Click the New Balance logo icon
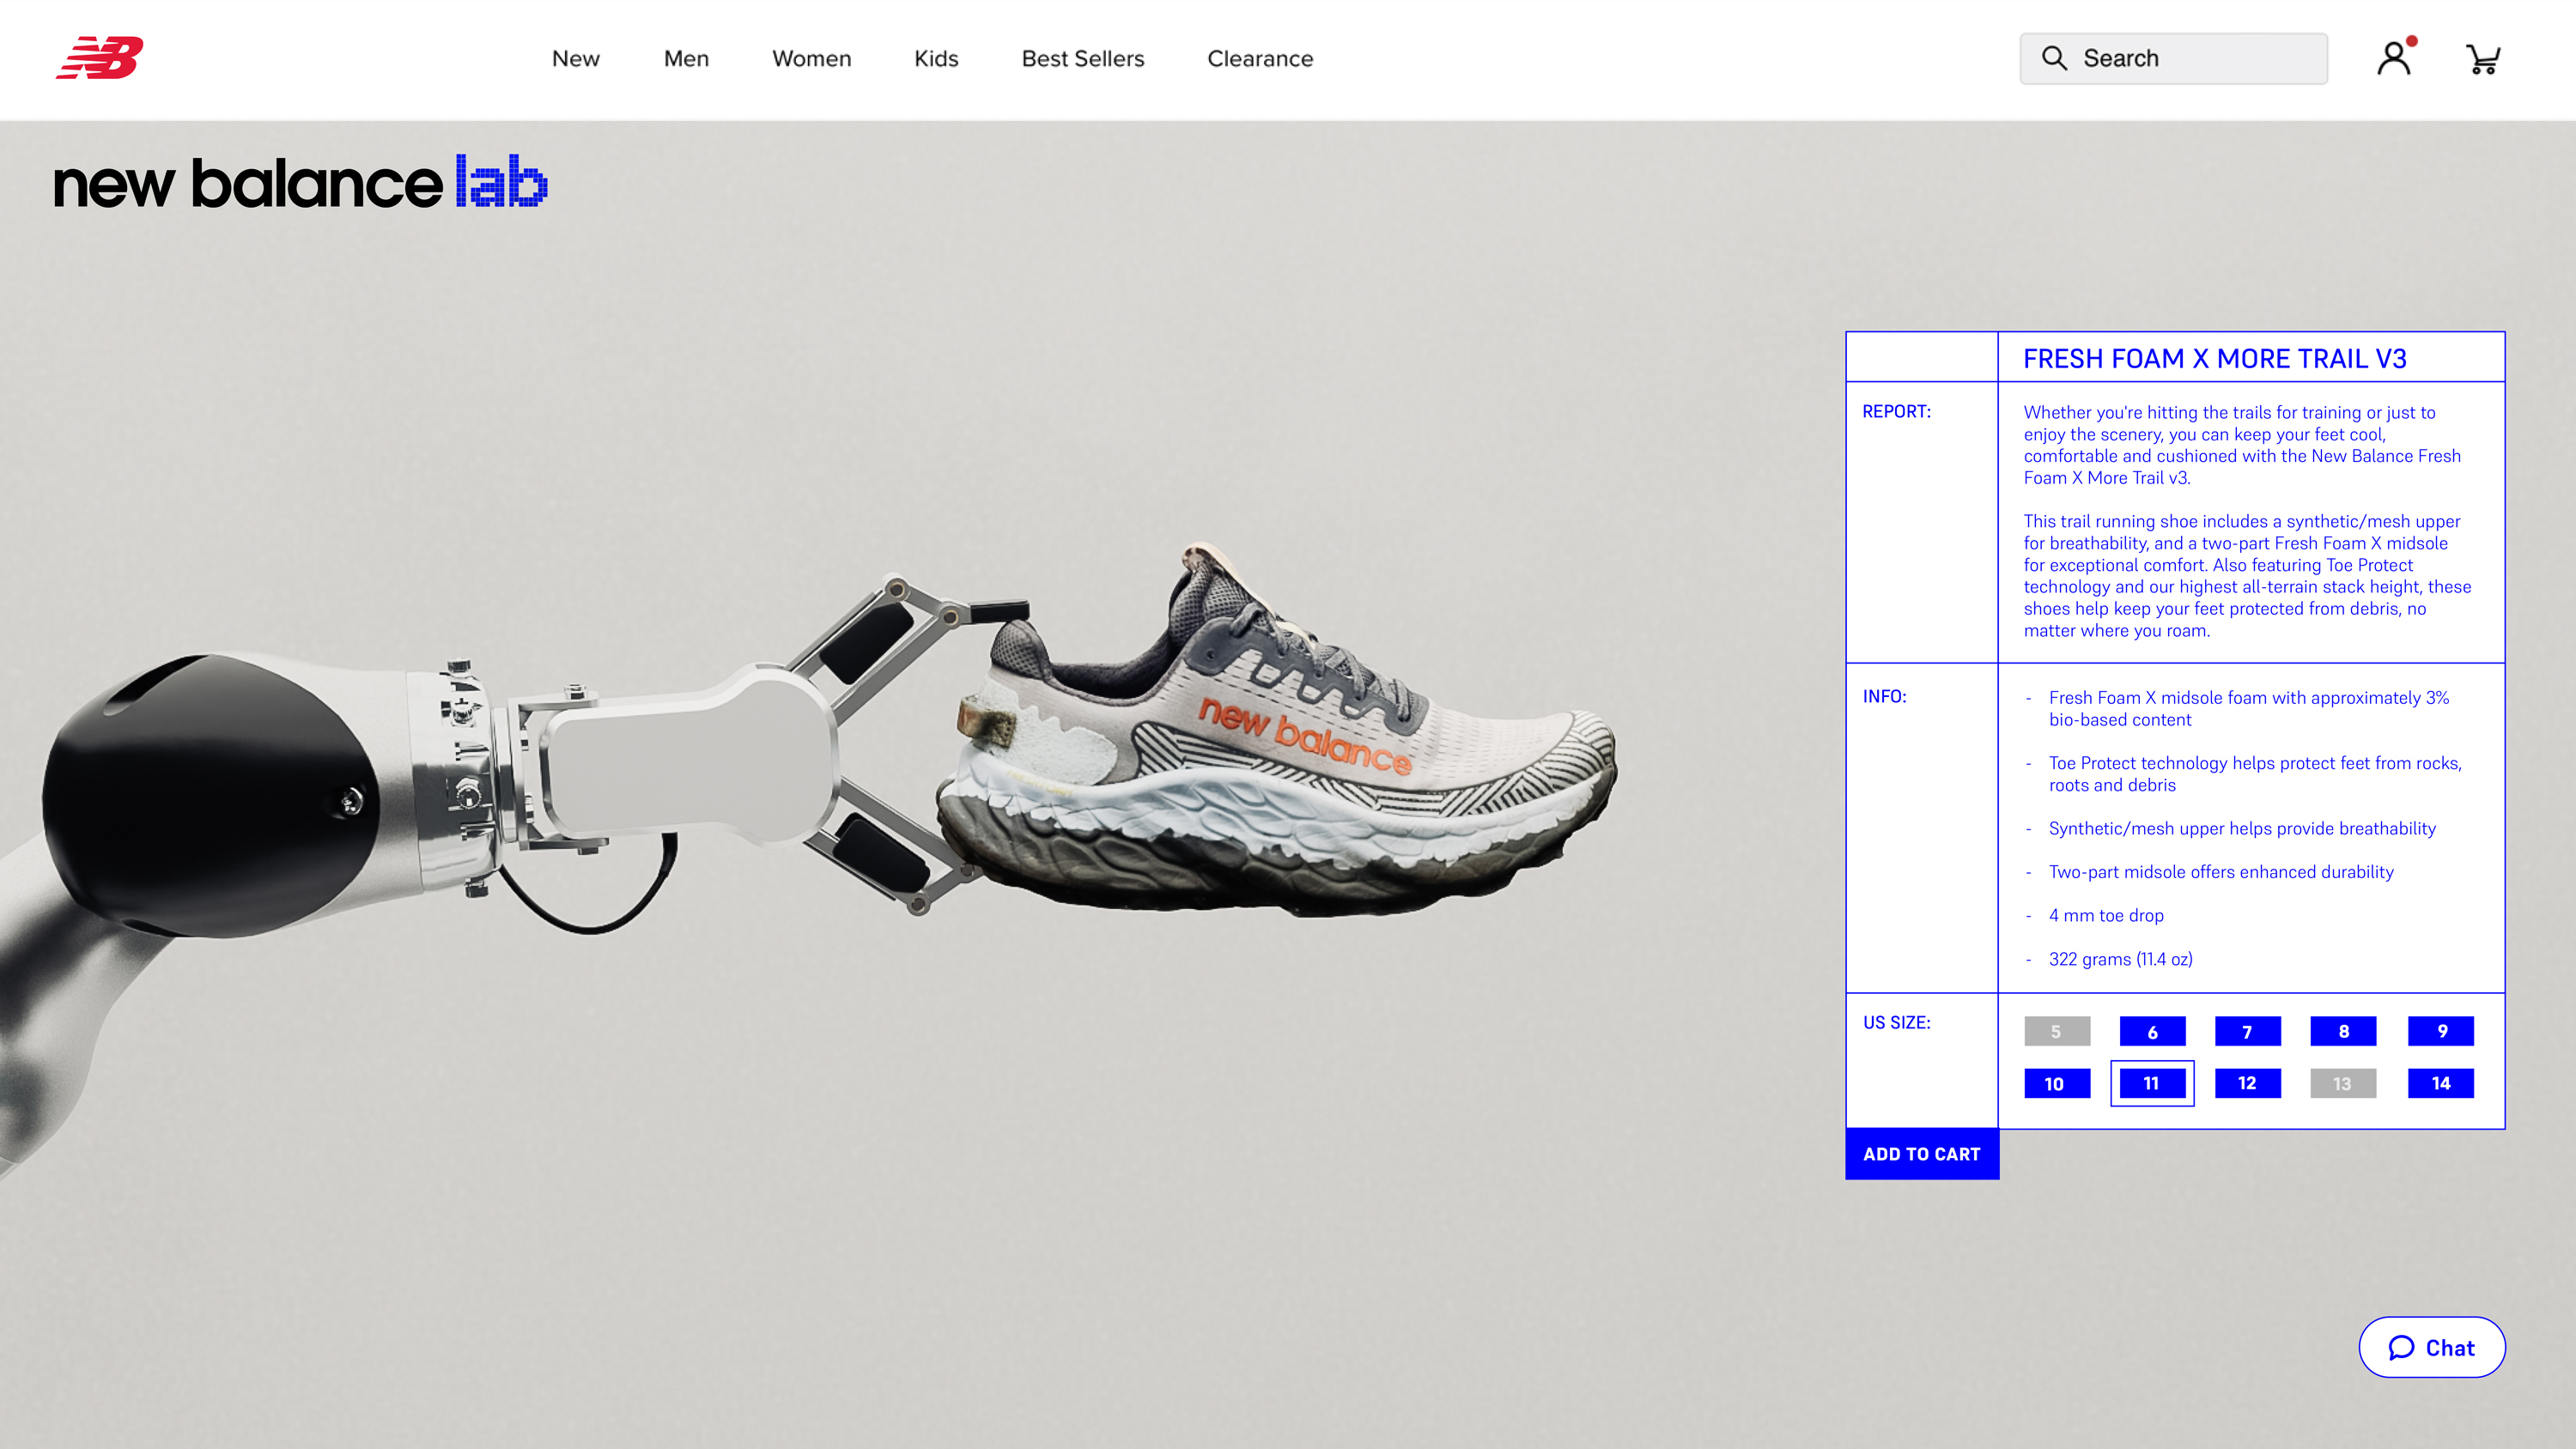 click(100, 58)
